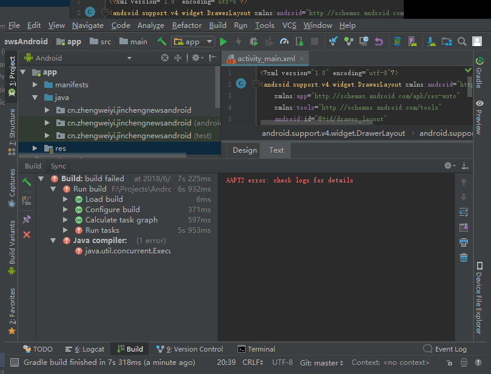The width and height of the screenshot is (491, 374).
Task: Click the user account avatar icon
Action: click(x=477, y=41)
